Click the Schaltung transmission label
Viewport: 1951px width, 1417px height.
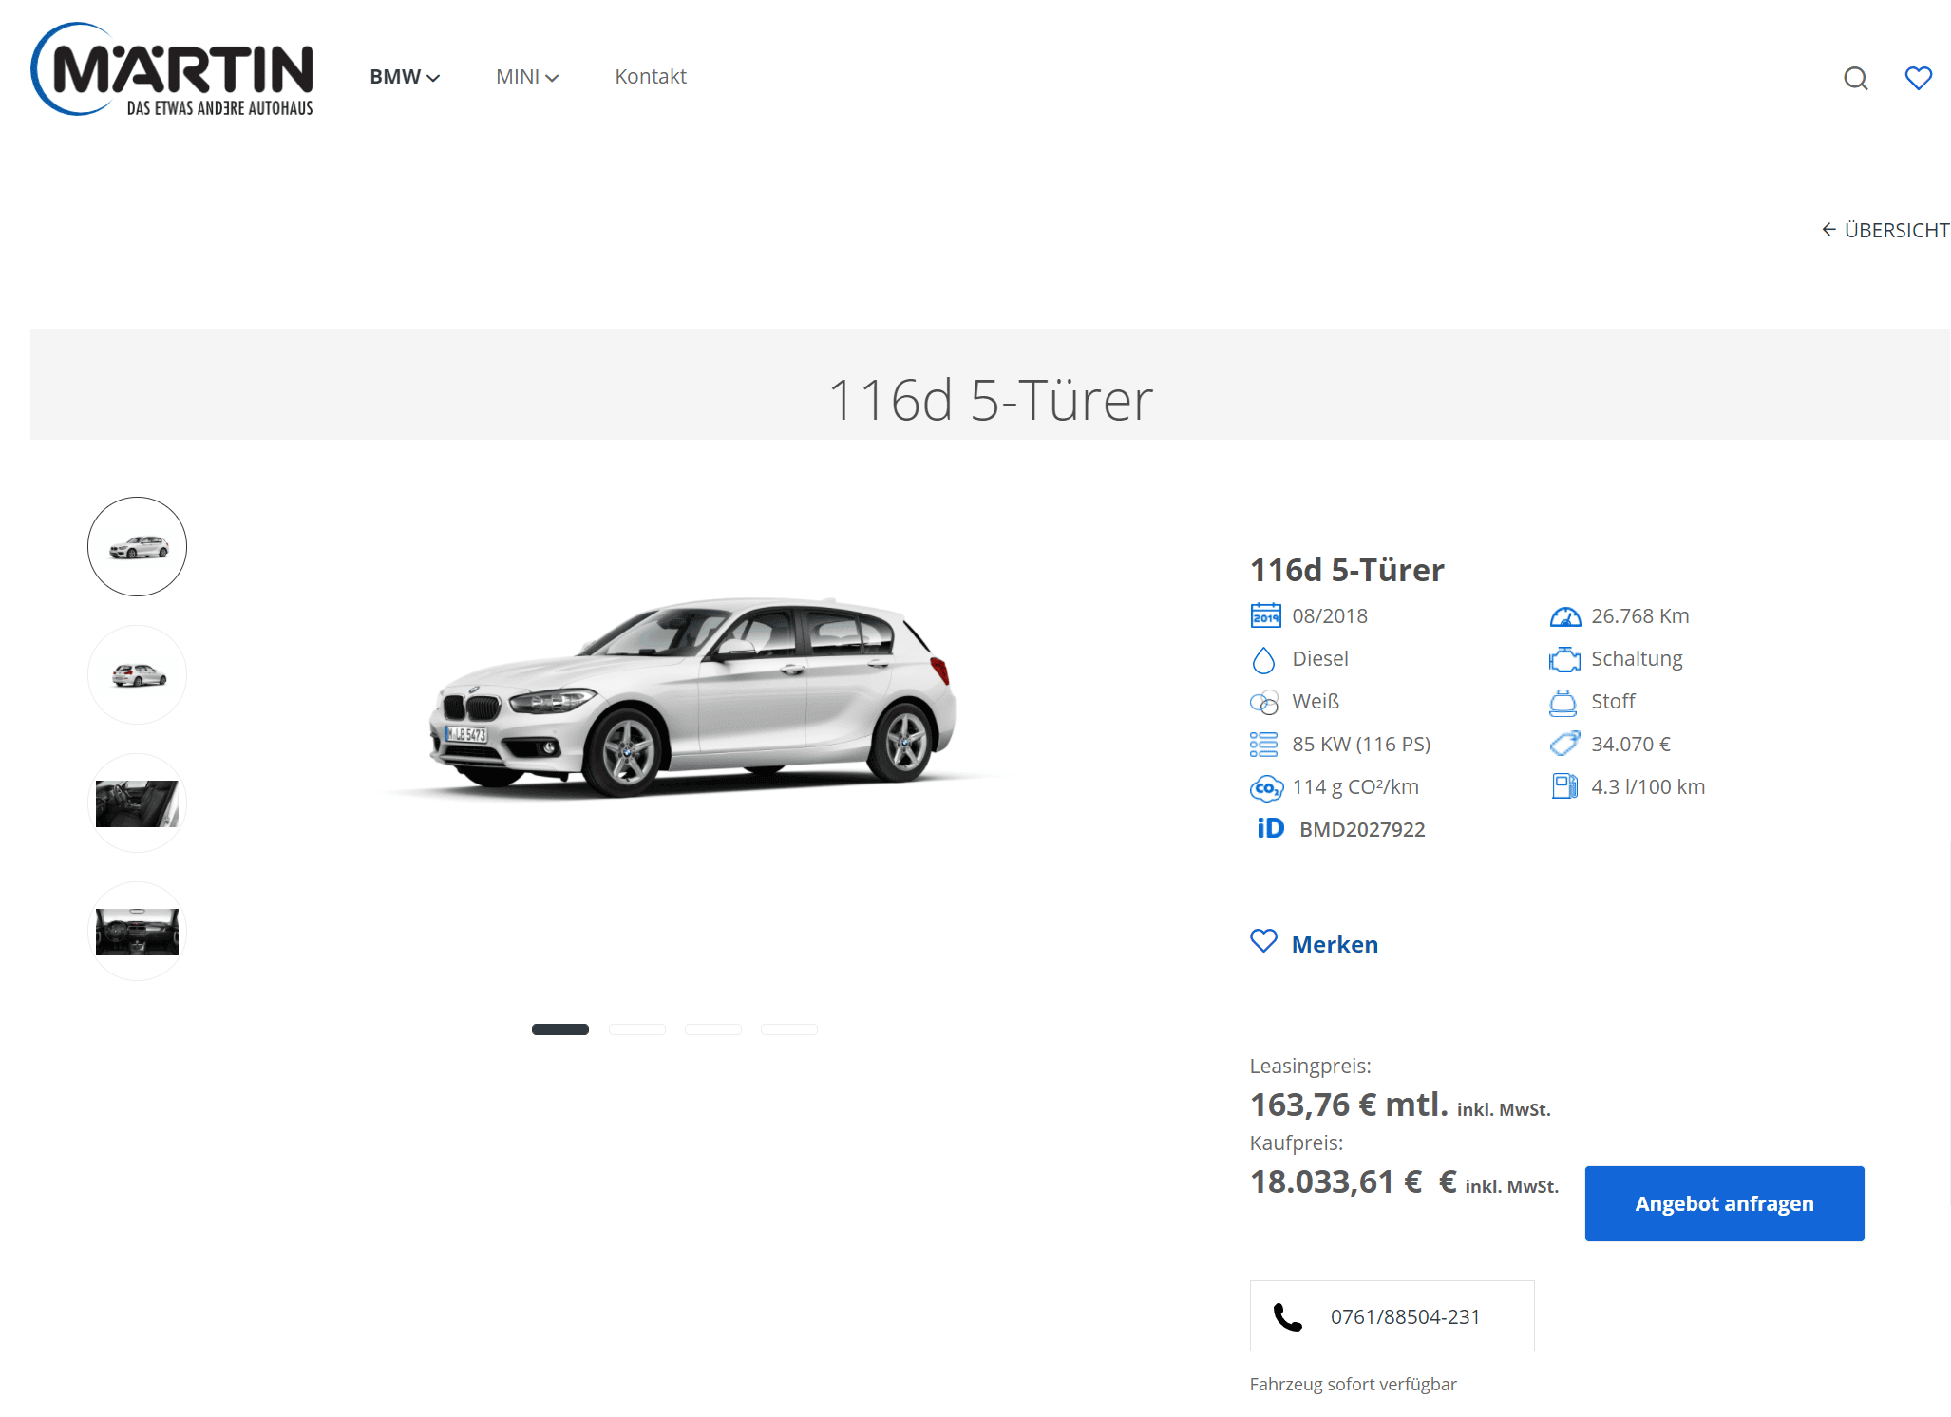(1637, 659)
